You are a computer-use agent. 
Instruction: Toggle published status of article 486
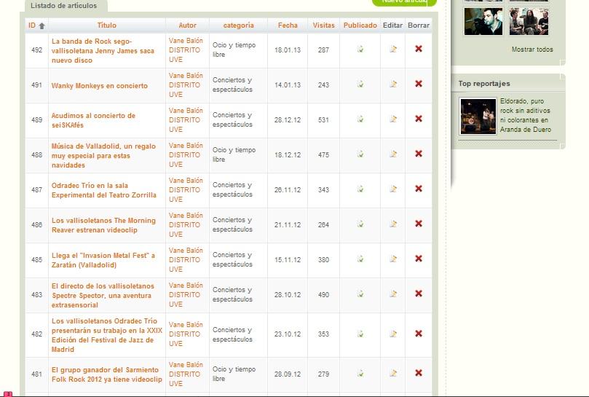[360, 224]
